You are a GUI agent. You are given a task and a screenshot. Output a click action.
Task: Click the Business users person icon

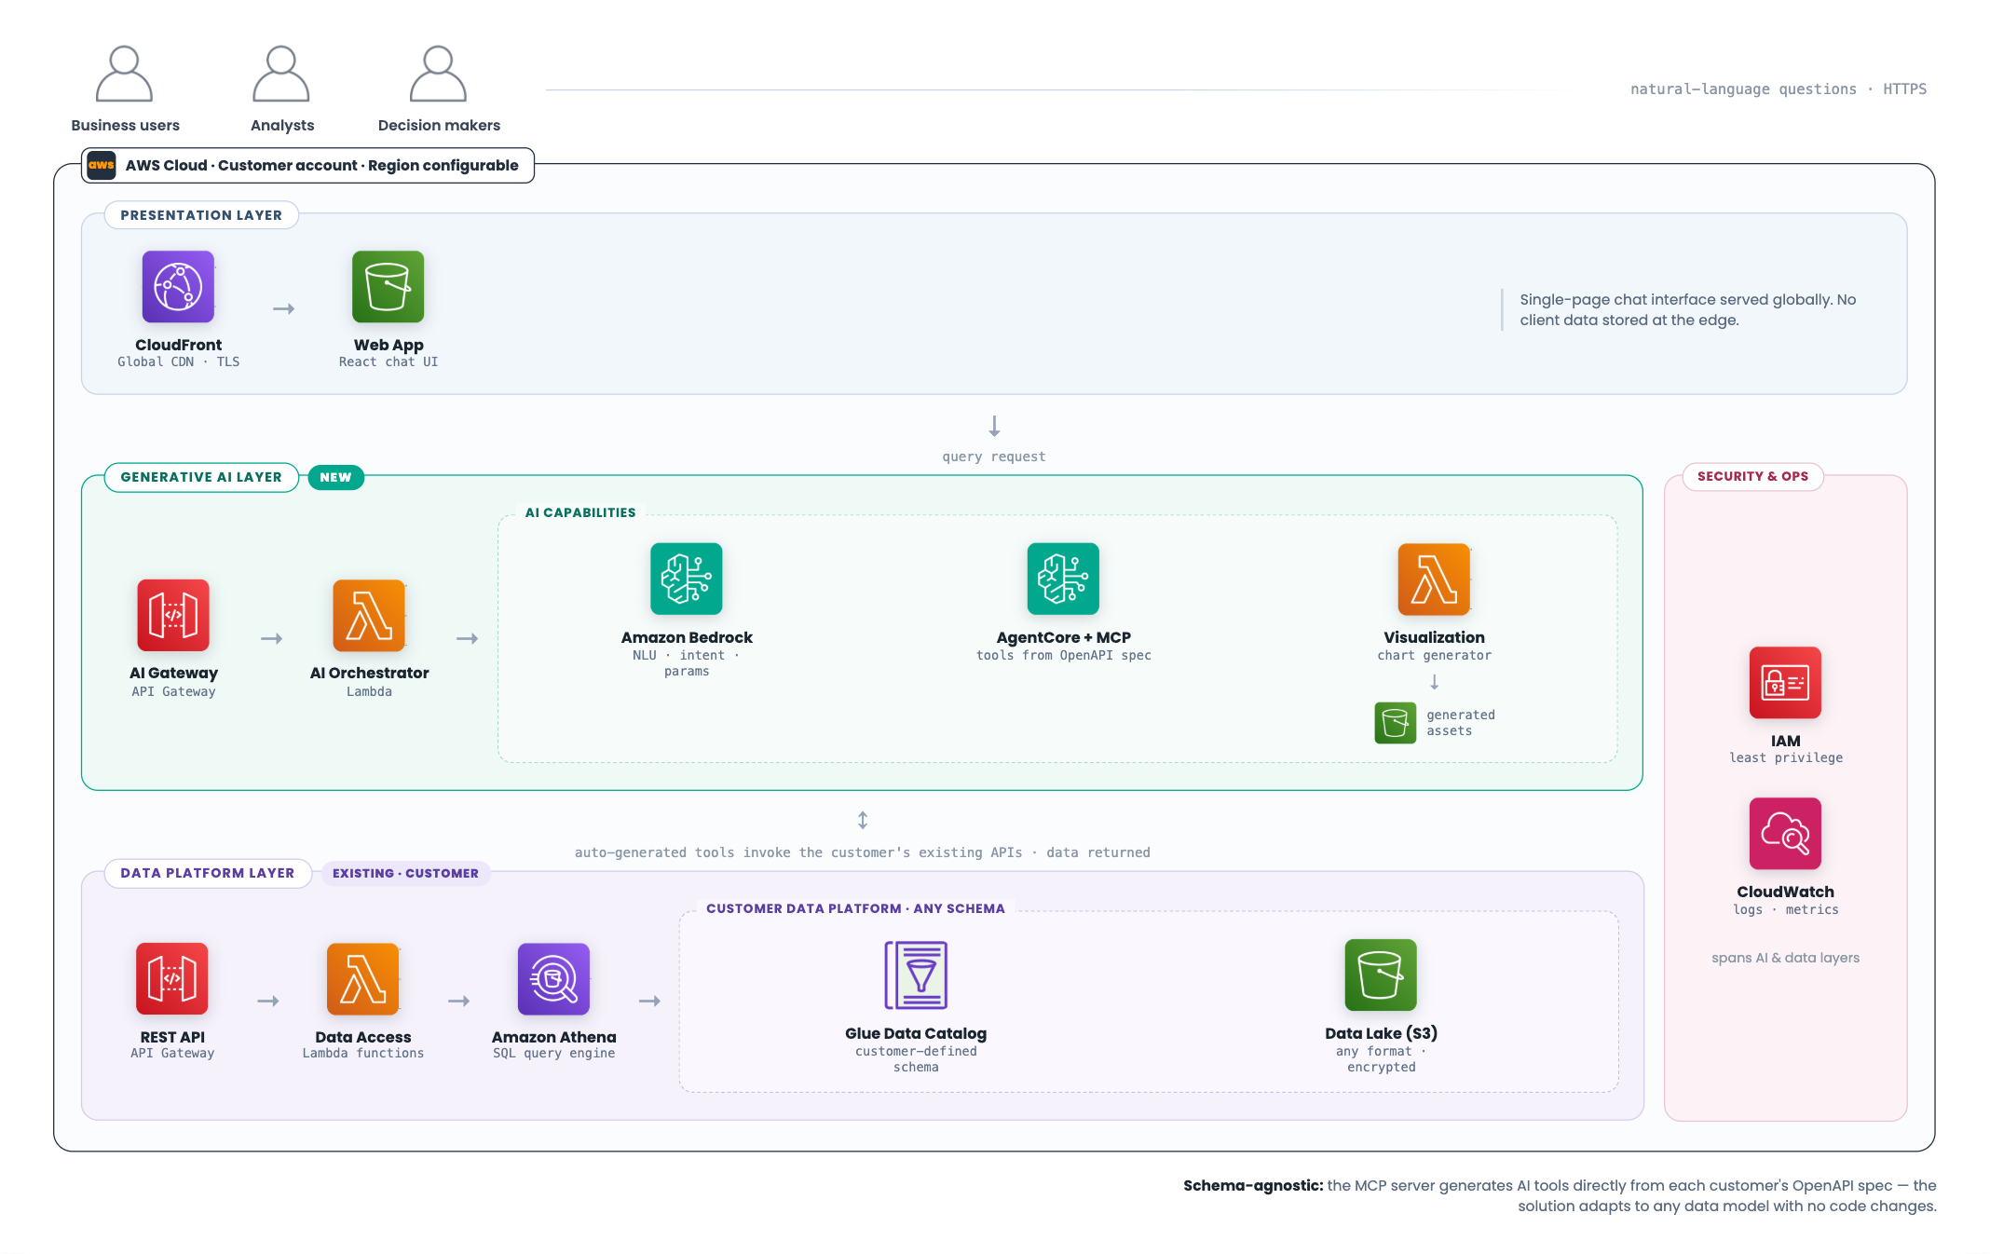[124, 74]
